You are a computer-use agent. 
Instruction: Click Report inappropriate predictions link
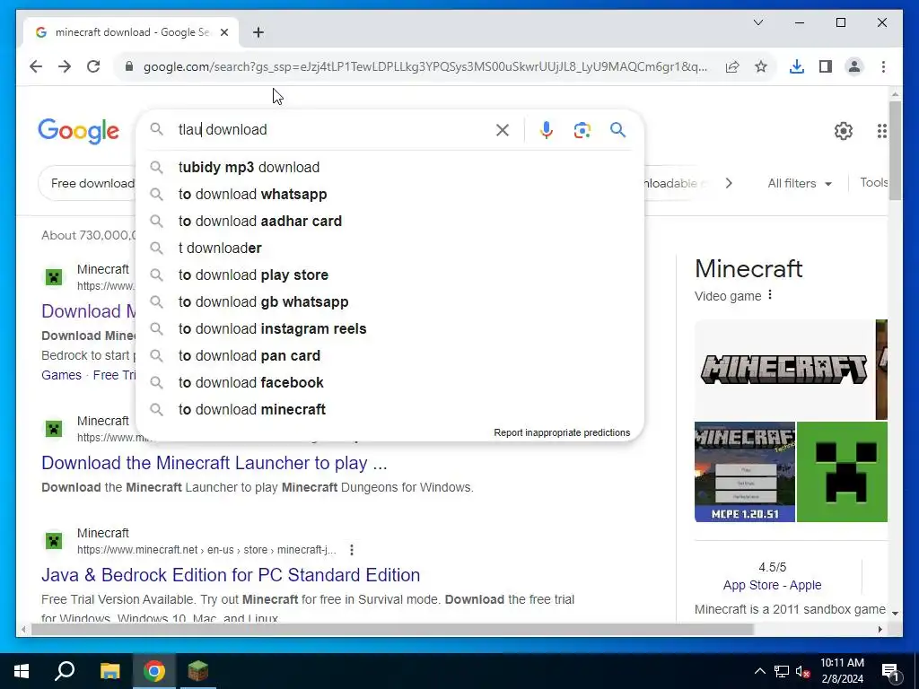pos(562,433)
